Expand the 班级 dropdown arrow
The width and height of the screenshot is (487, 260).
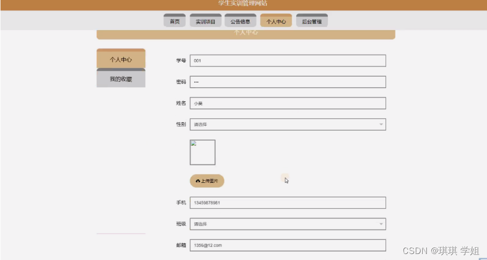pyautogui.click(x=381, y=224)
